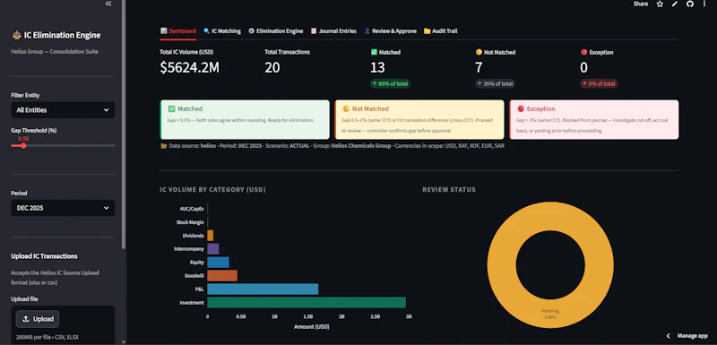
Task: Click the Not Matched count 7
Action: tap(479, 67)
